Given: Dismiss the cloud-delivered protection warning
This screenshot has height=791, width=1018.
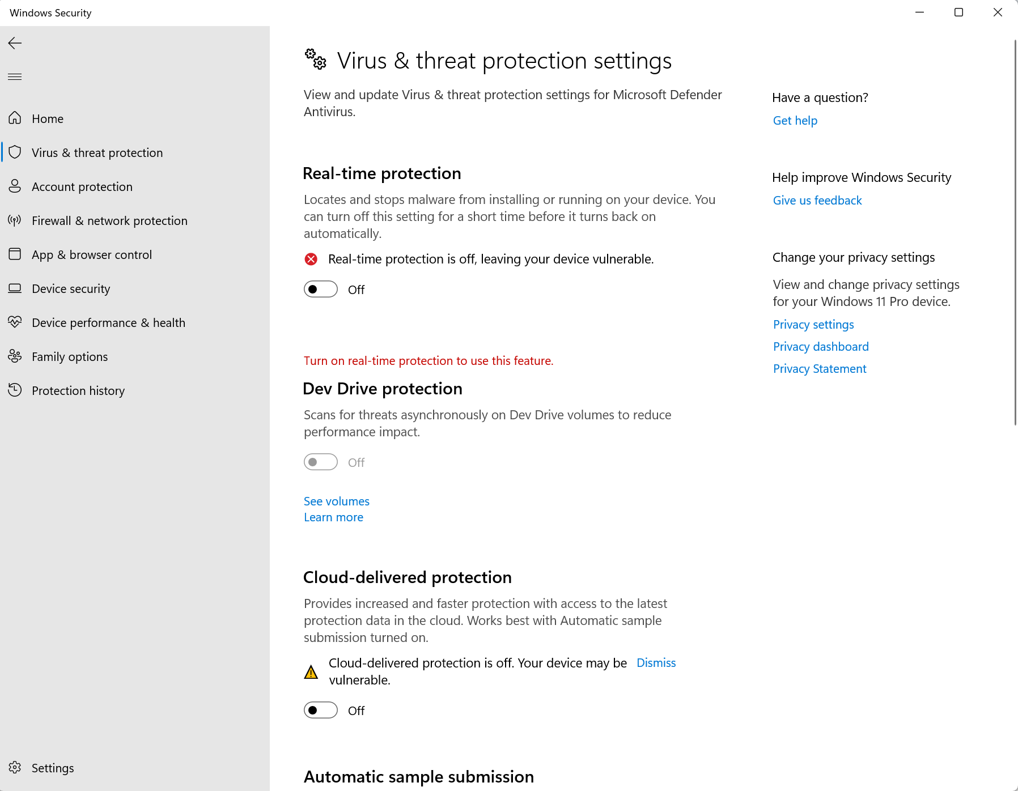Looking at the screenshot, I should click(656, 662).
